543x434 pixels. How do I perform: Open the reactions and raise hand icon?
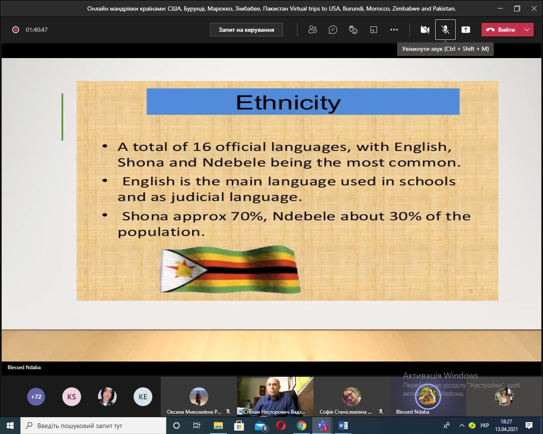pyautogui.click(x=353, y=30)
